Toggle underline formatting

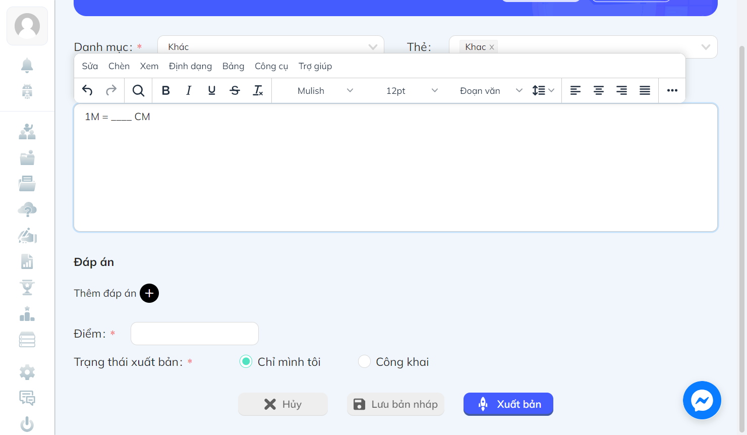212,90
